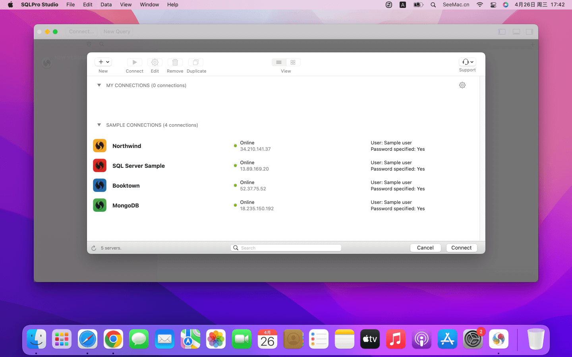Viewport: 572px width, 357px height.
Task: Open the View menu
Action: pyautogui.click(x=126, y=5)
